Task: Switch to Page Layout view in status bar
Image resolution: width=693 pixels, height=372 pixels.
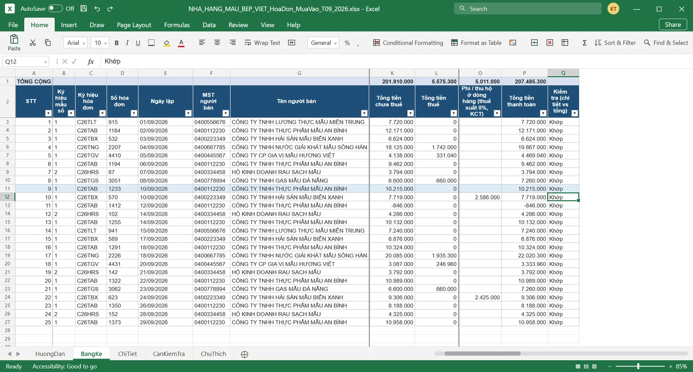Action: click(586, 366)
